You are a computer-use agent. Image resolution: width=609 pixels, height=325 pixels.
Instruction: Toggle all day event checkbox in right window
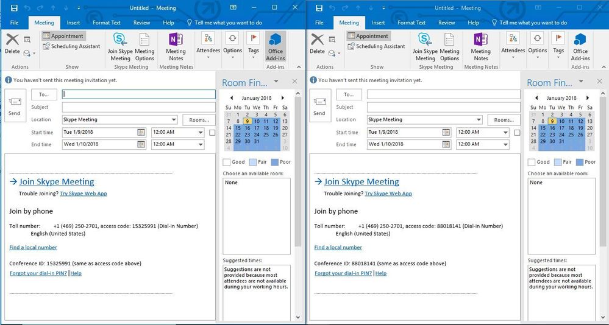(517, 133)
